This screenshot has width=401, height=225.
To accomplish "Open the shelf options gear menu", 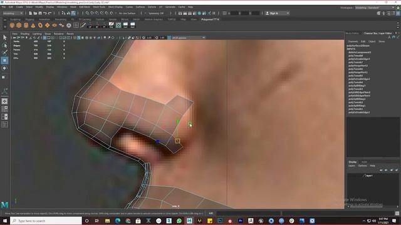I will (4, 26).
